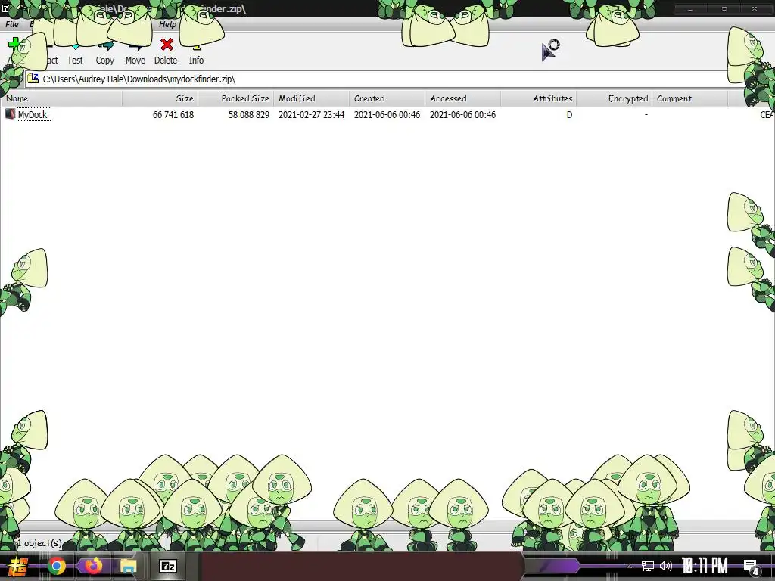Open File Explorer from the taskbar
The width and height of the screenshot is (775, 581).
pos(129,566)
